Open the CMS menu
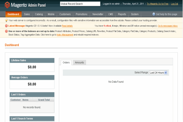The width and height of the screenshot is (183, 122). (110, 14)
